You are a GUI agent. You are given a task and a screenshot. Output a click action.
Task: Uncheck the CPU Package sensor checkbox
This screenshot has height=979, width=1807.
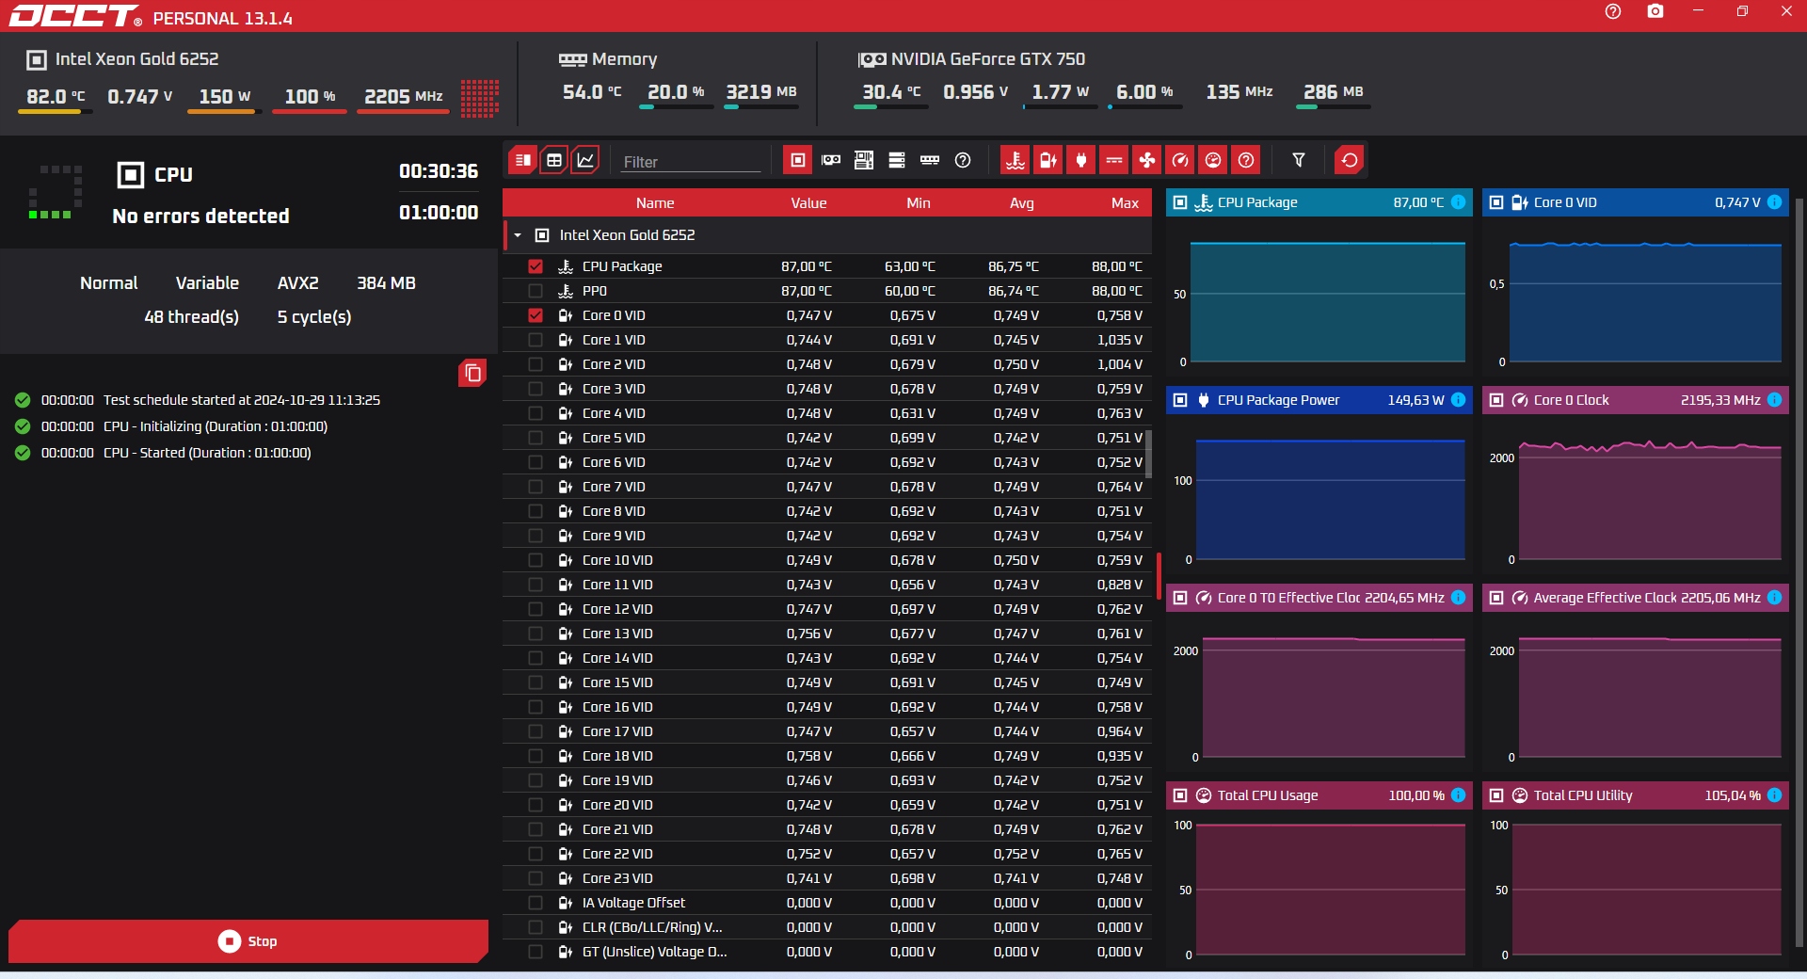click(x=536, y=266)
